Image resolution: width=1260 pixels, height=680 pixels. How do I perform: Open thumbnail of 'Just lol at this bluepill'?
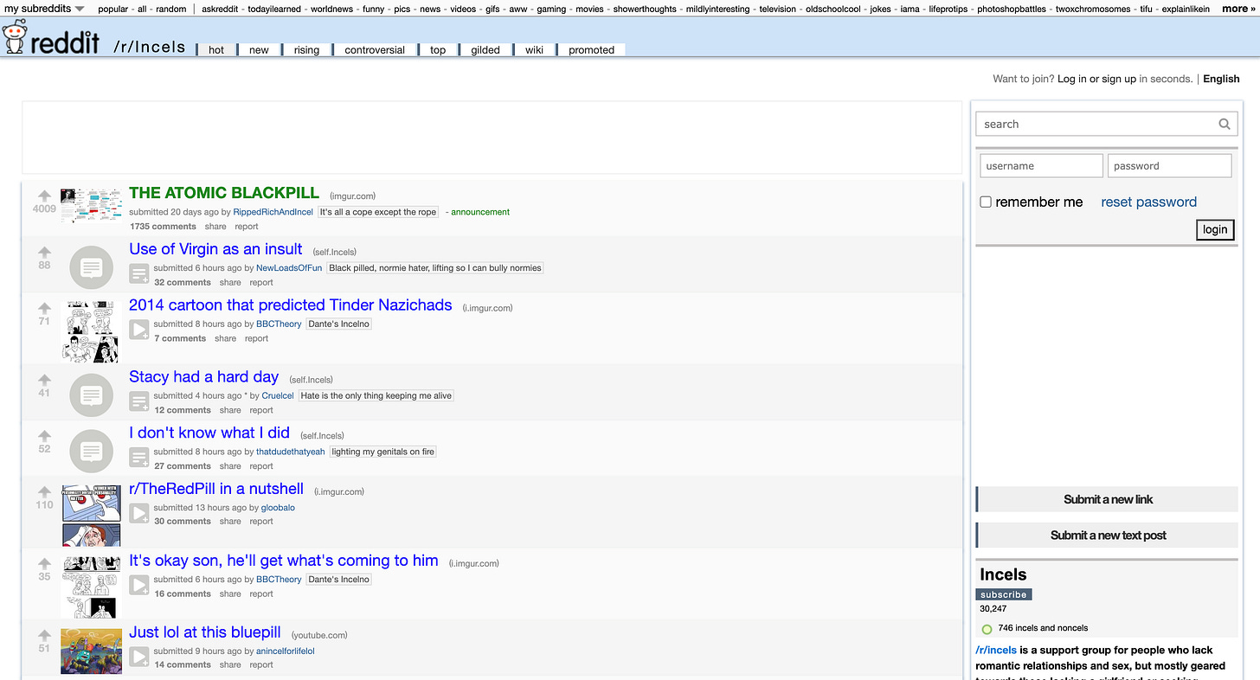click(x=91, y=651)
